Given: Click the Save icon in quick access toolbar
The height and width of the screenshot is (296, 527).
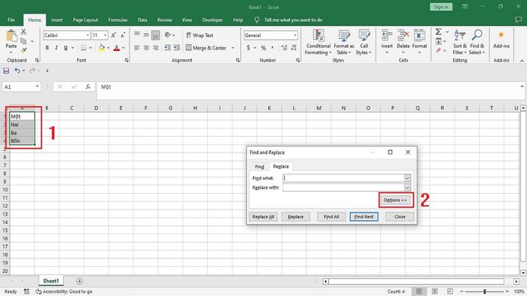Looking at the screenshot, I should (x=6, y=71).
